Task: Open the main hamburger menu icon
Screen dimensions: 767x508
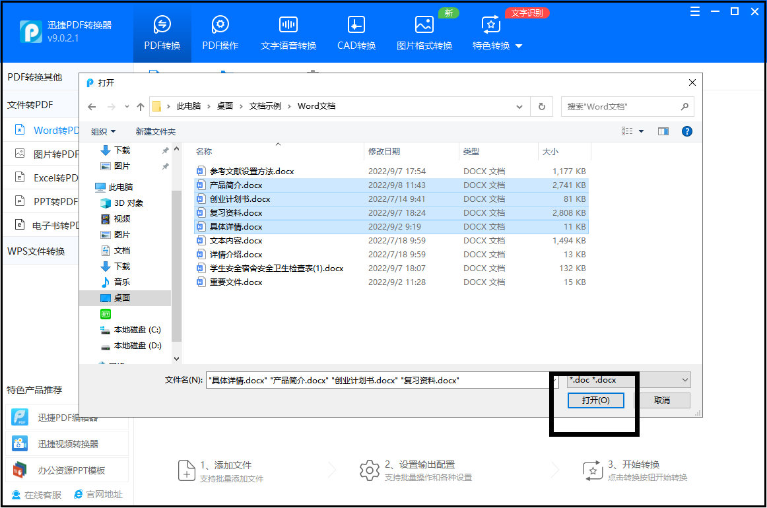Action: 694,11
